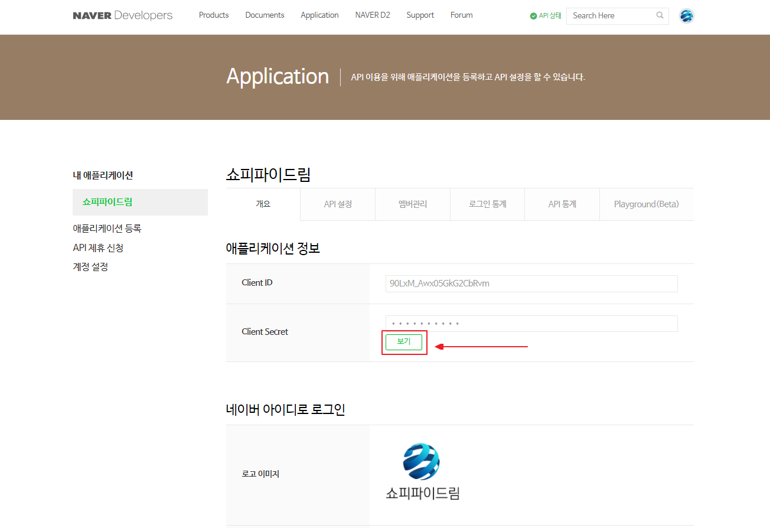Click the Client ID label

tap(257, 283)
